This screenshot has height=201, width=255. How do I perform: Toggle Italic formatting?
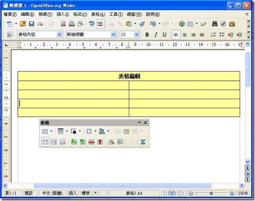point(156,35)
